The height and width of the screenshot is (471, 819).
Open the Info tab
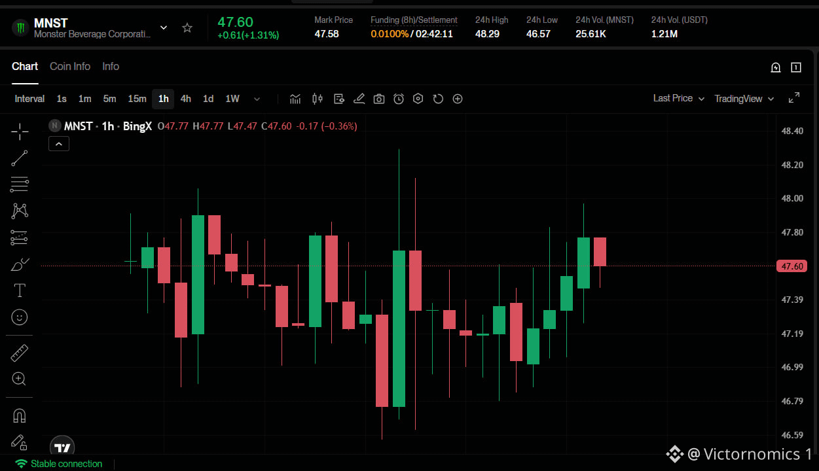[111, 66]
